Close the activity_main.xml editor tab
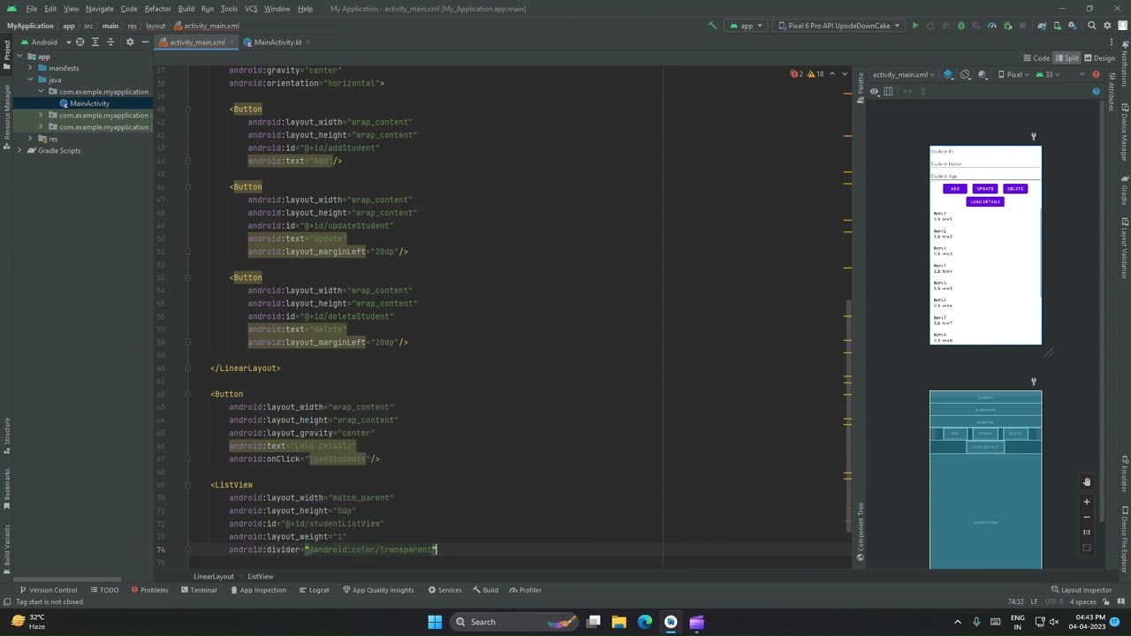 232,42
